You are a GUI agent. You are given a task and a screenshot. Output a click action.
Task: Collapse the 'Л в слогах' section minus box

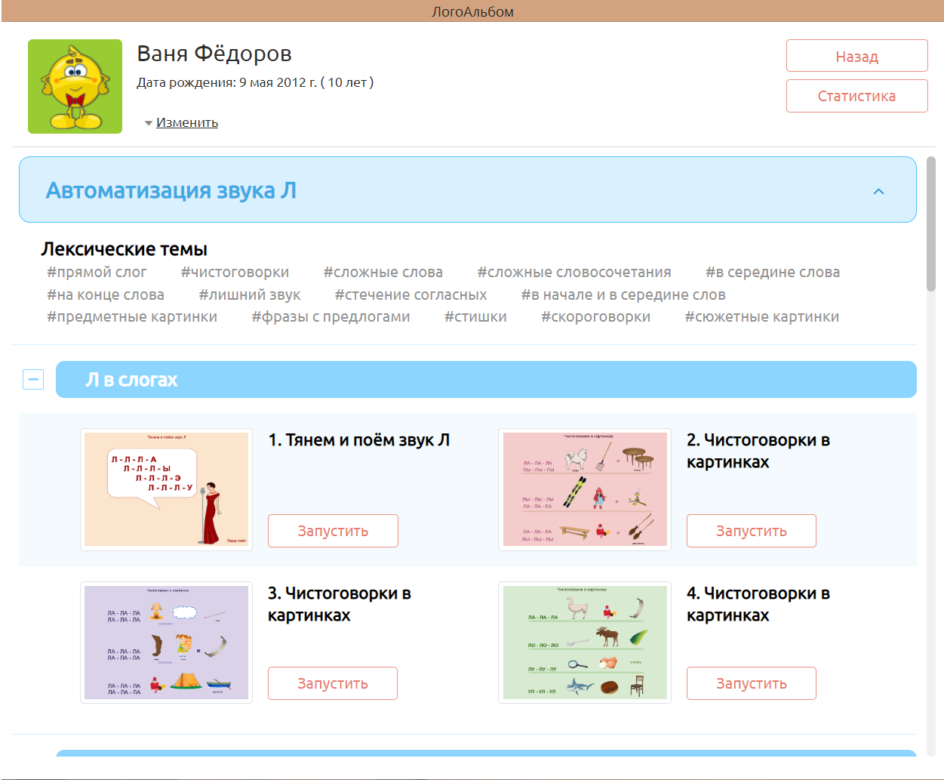pos(33,379)
